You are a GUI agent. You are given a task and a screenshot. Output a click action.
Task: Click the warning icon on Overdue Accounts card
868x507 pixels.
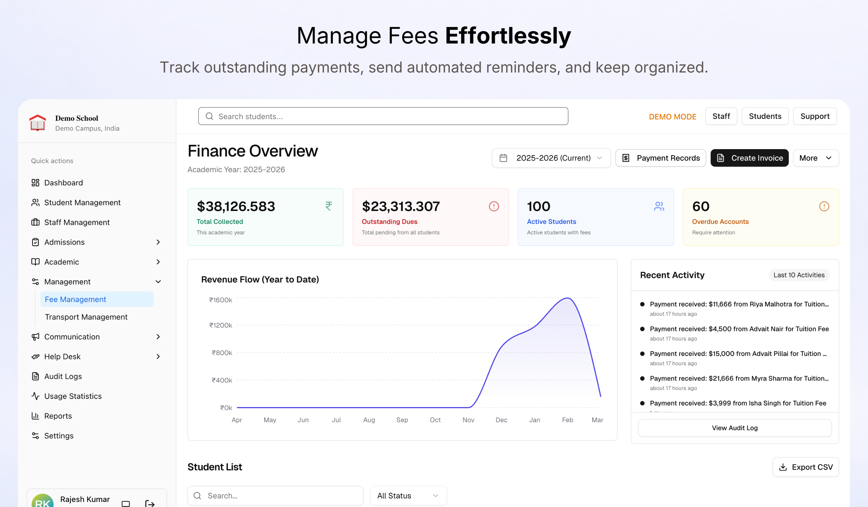click(824, 206)
